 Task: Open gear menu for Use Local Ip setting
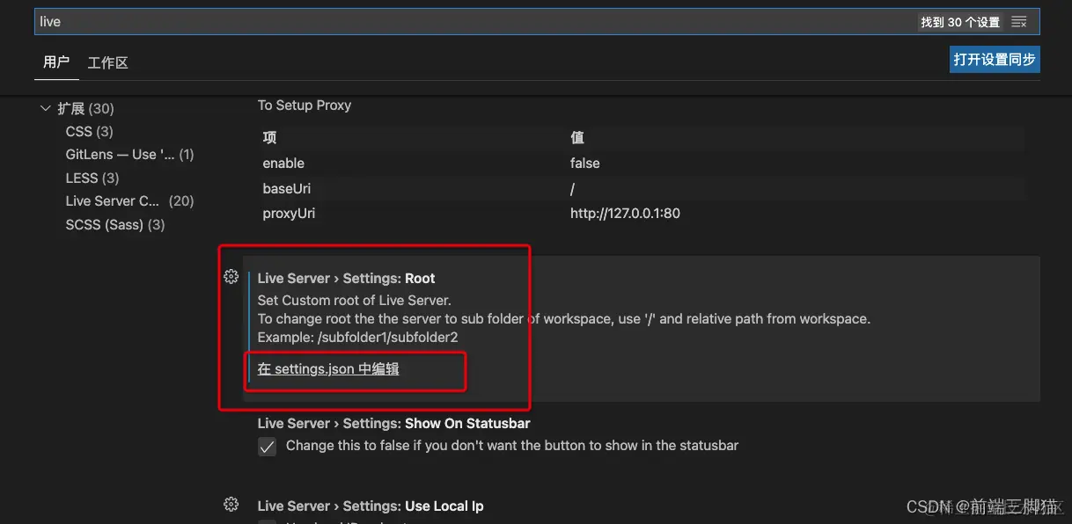pyautogui.click(x=231, y=504)
